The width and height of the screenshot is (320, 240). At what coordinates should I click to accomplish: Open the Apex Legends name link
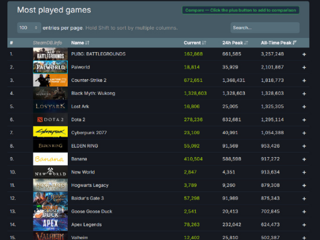[x=86, y=225]
